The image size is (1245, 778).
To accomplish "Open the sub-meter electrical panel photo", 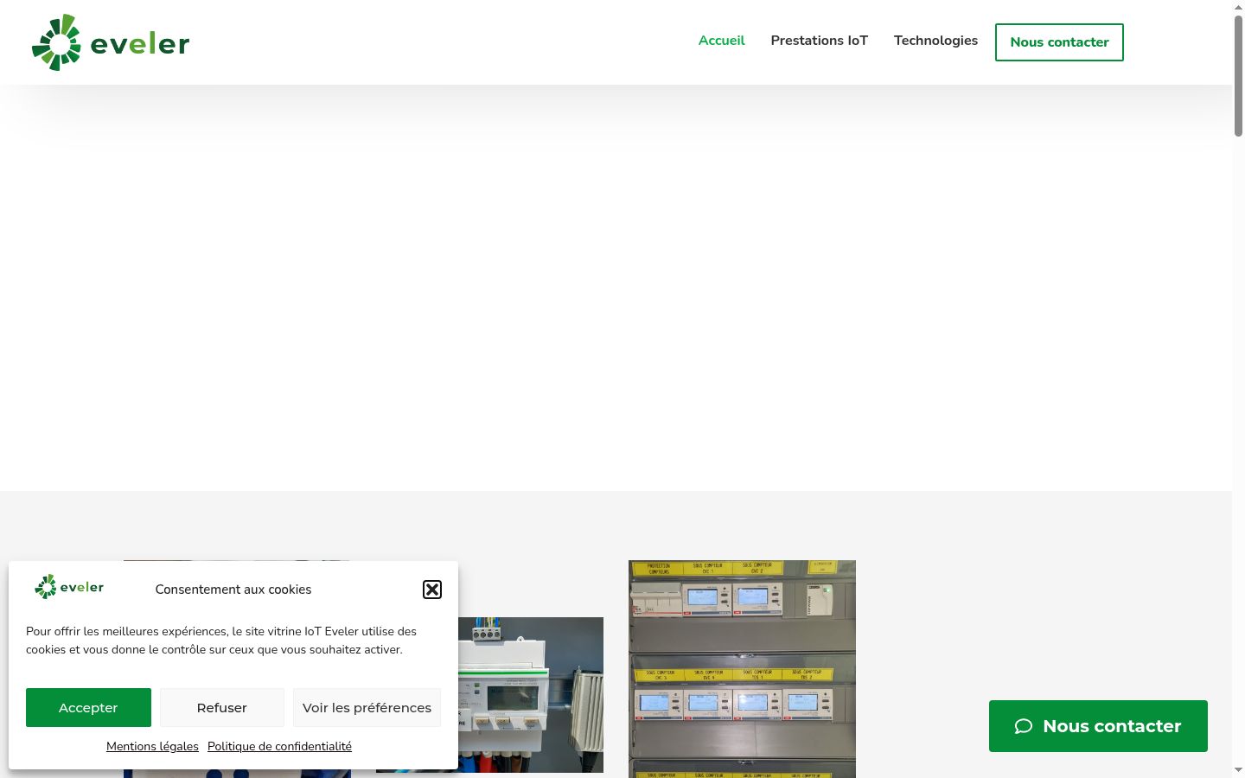I will (742, 669).
